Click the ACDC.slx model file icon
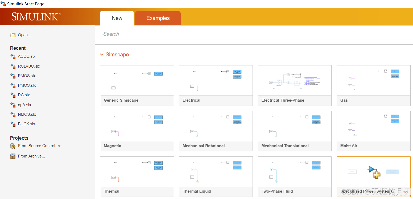This screenshot has height=199, width=413. coord(13,56)
